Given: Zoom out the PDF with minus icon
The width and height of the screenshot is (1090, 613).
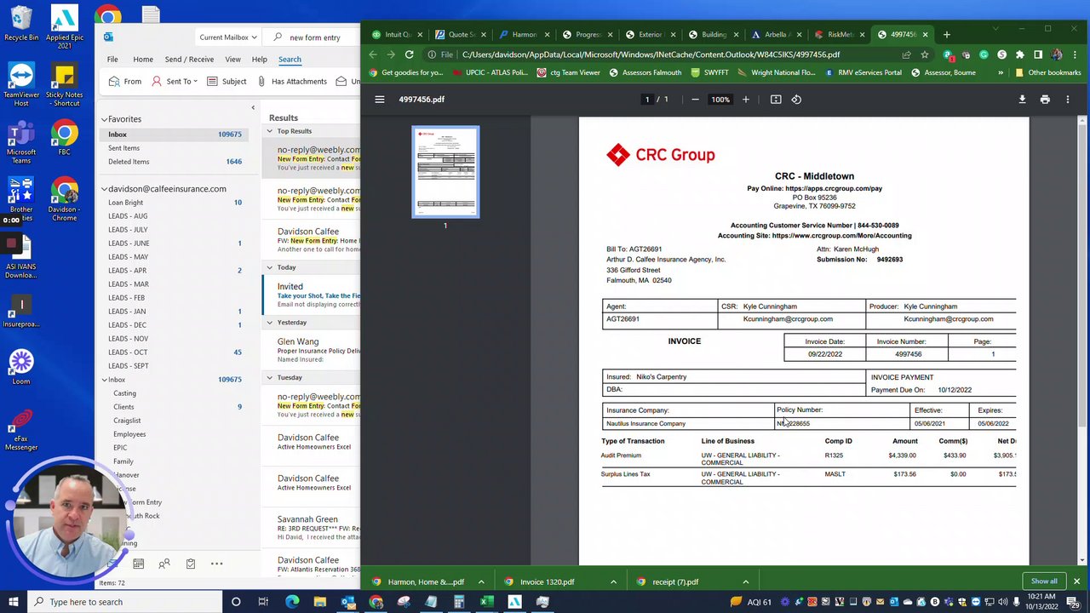Looking at the screenshot, I should 695,100.
